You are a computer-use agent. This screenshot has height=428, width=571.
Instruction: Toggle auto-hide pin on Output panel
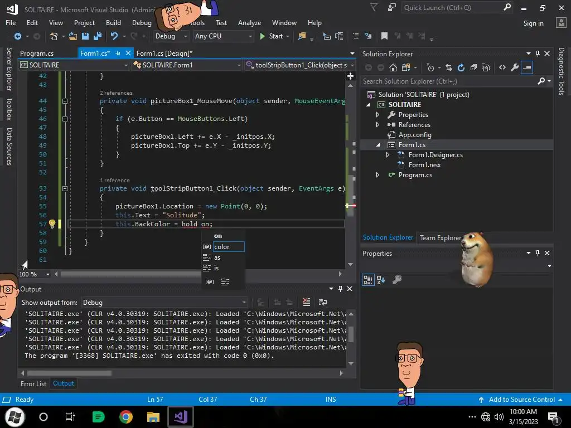click(341, 289)
